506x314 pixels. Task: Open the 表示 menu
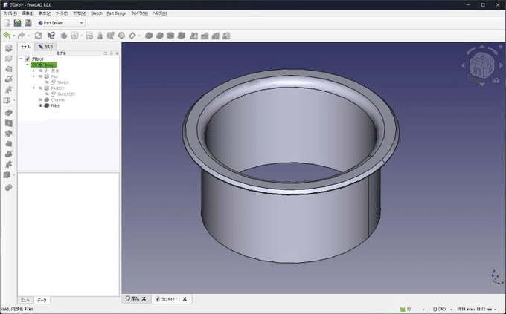pos(45,13)
